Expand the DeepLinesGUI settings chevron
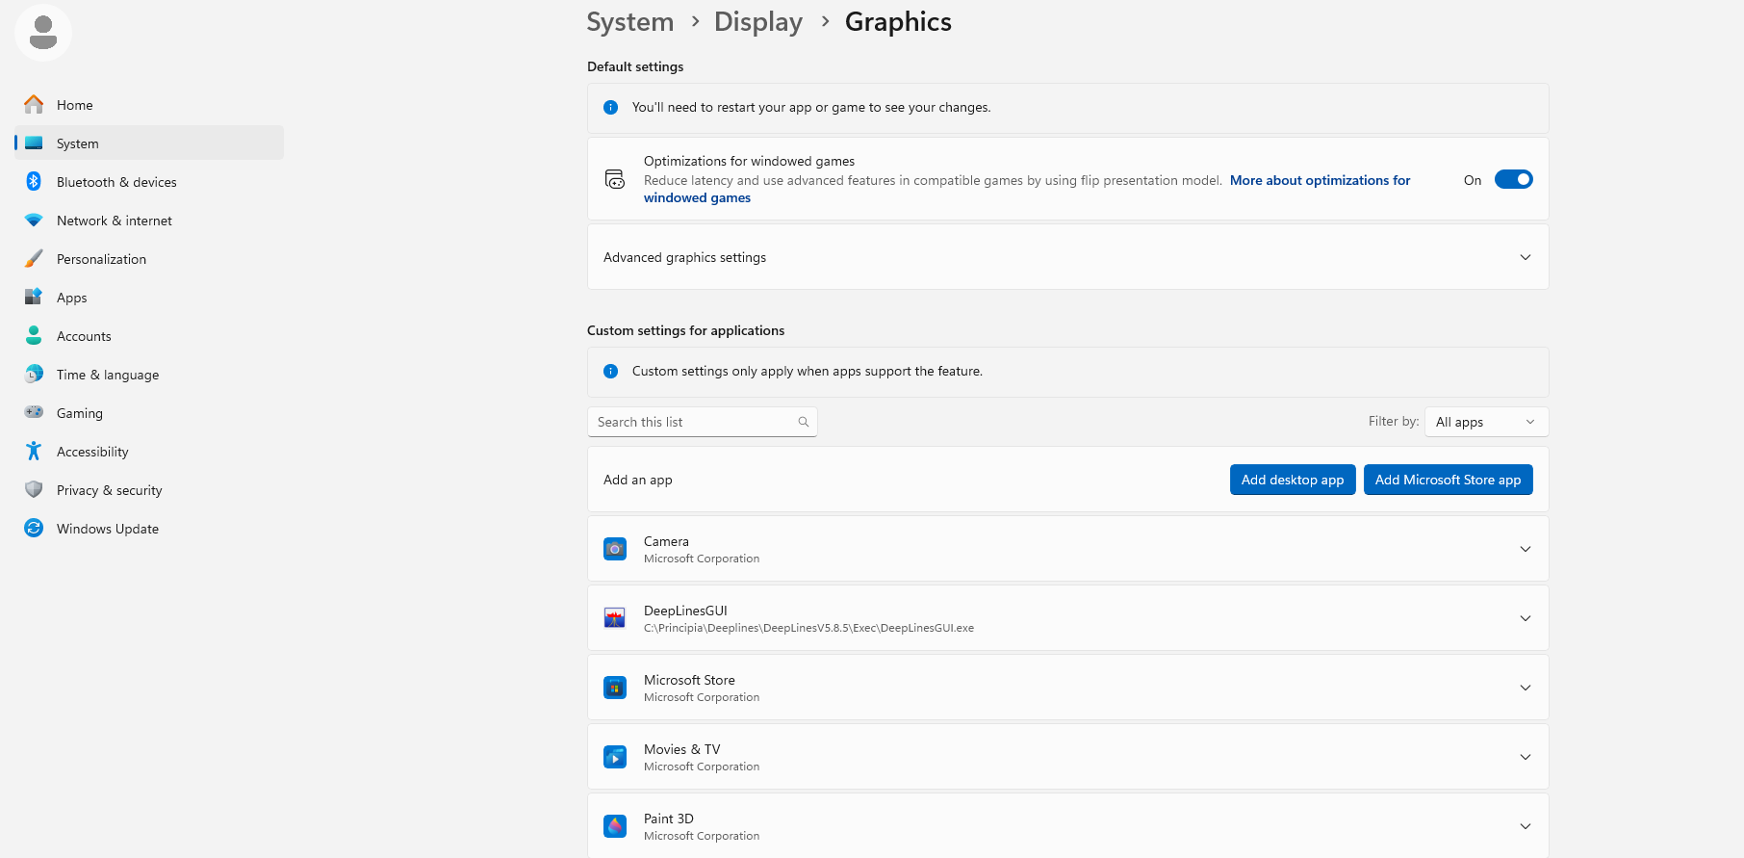 click(x=1525, y=618)
